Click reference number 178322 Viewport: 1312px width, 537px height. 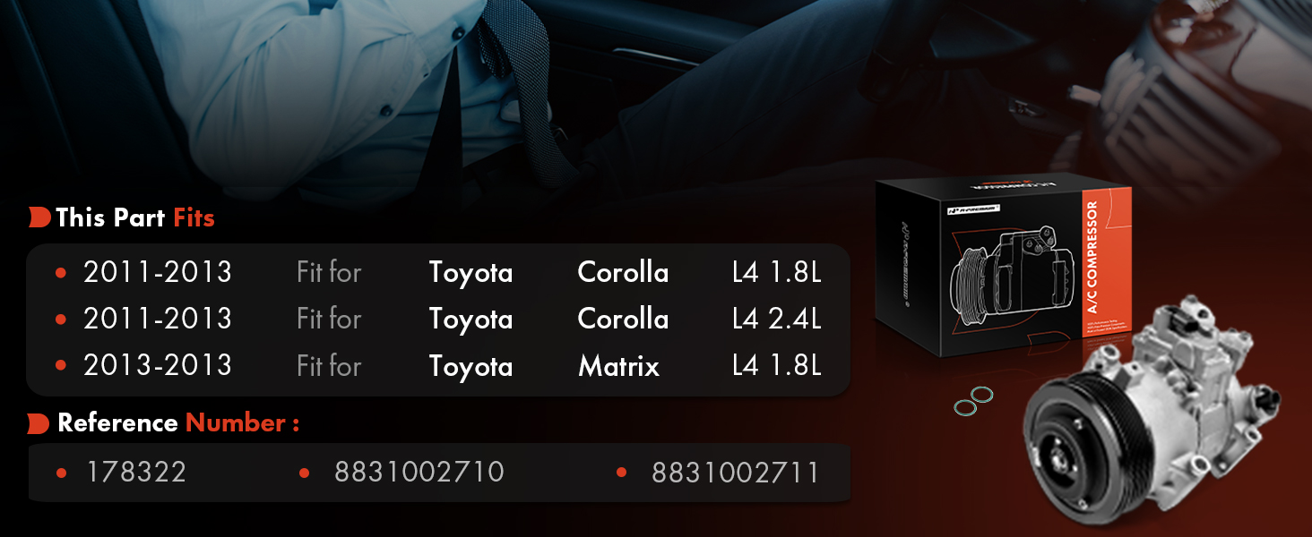click(136, 472)
